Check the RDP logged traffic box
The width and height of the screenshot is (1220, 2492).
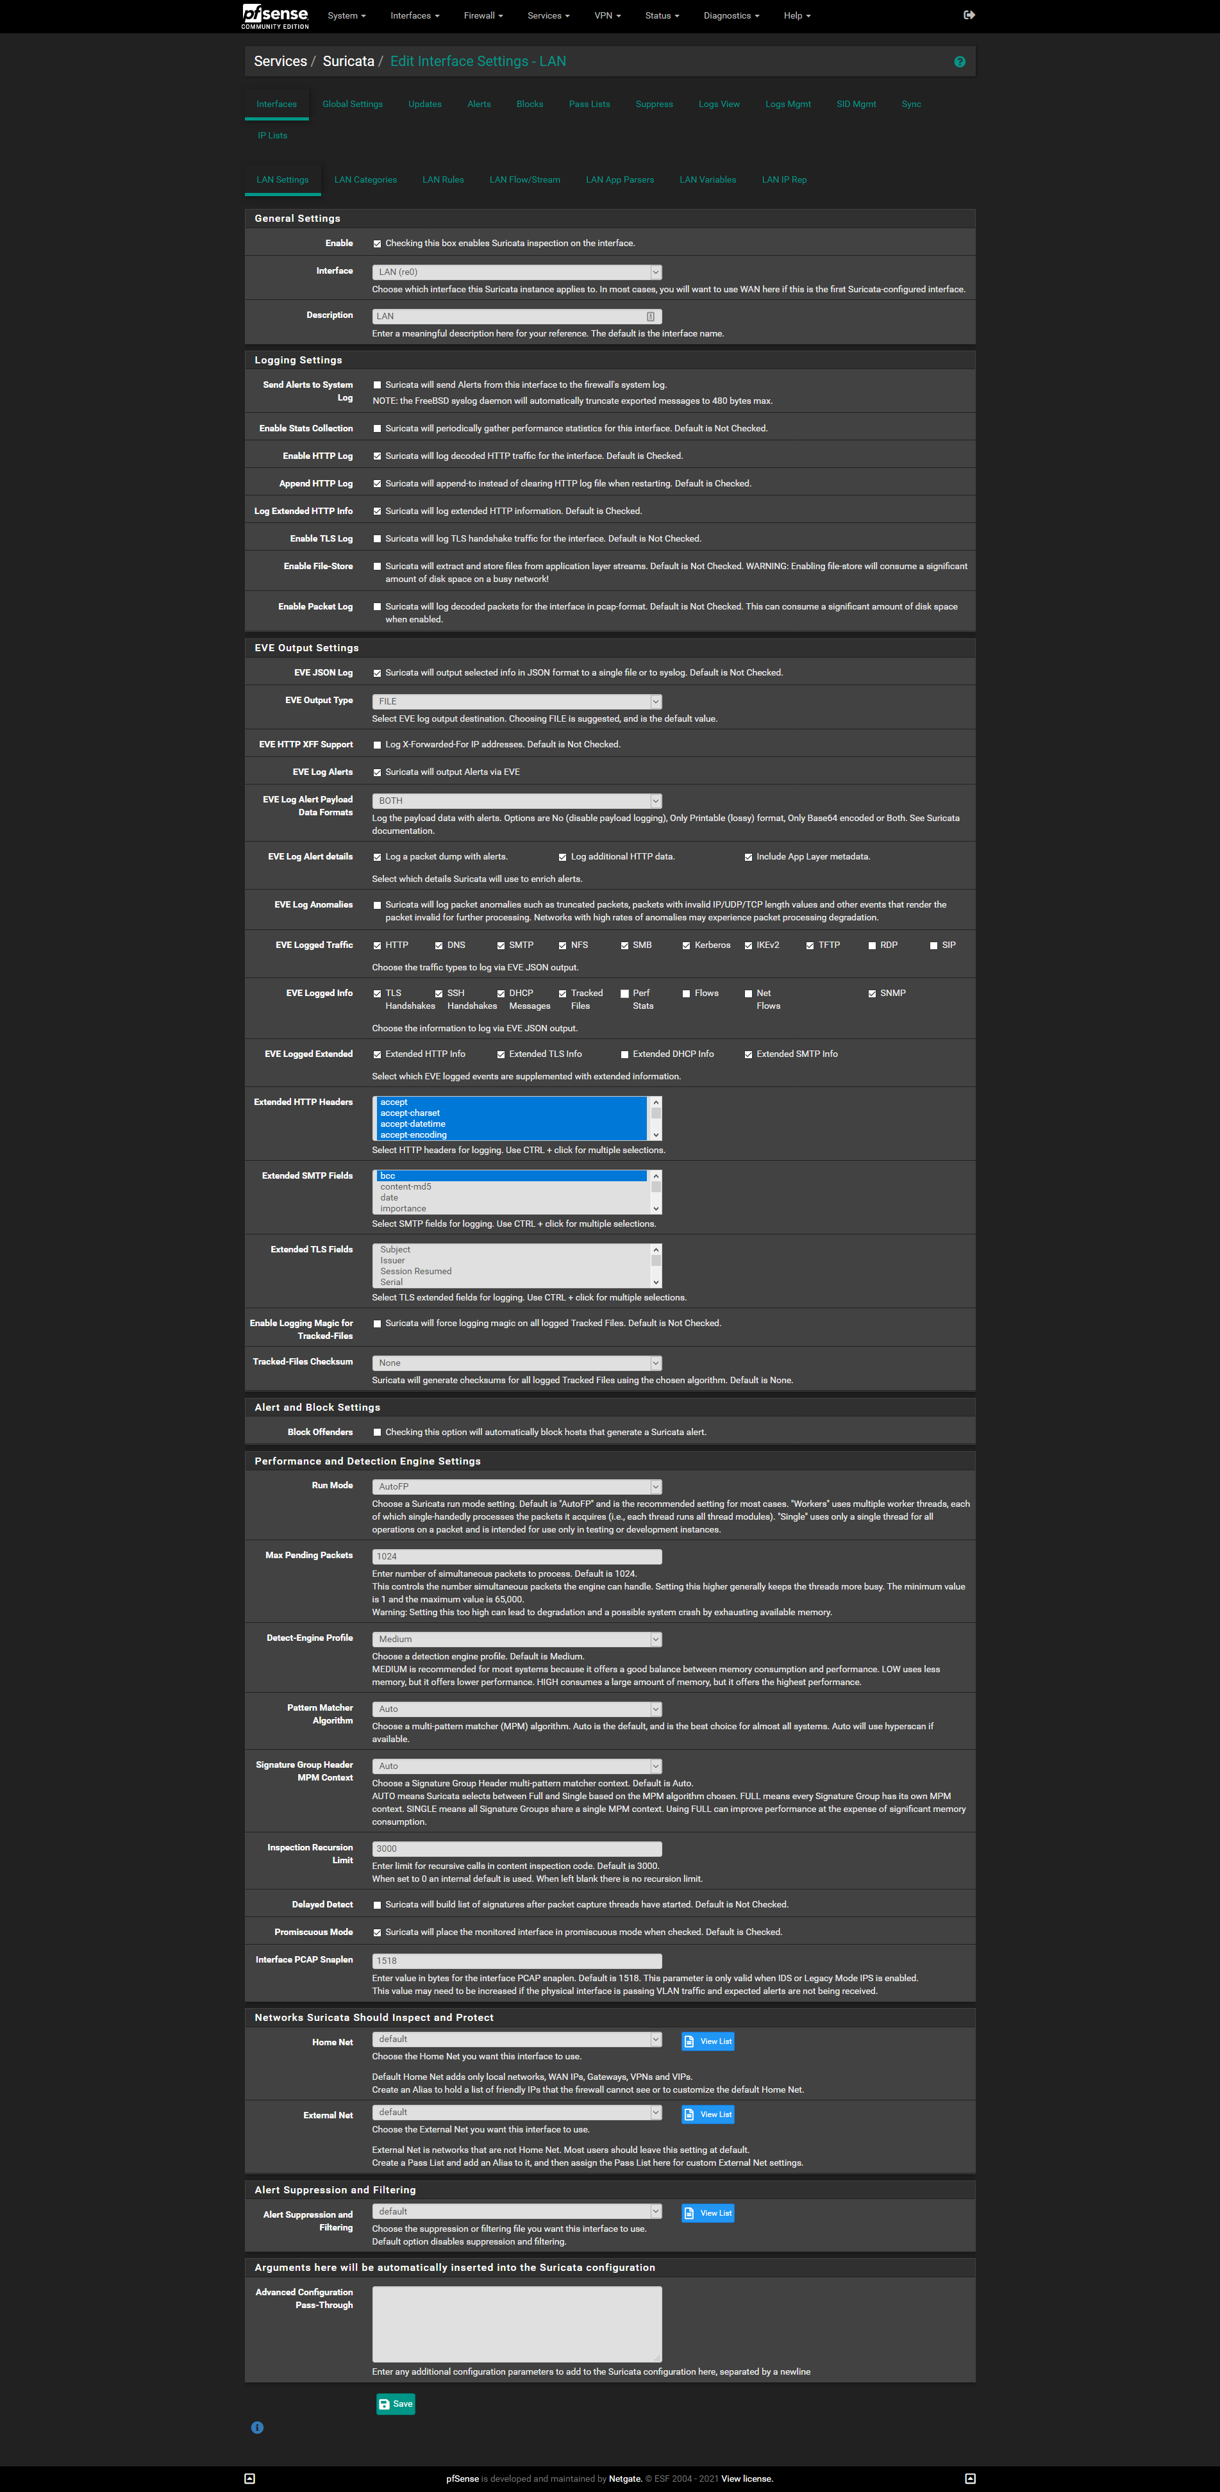click(x=872, y=946)
